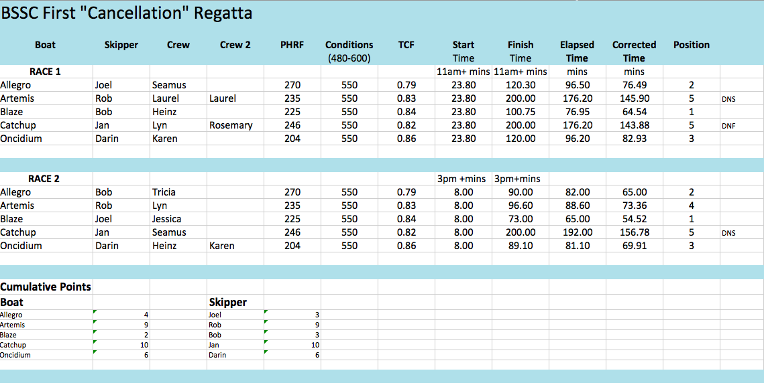This screenshot has width=764, height=383.
Task: Select Oncidium's Race 1 PHRF value 204
Action: 292,139
